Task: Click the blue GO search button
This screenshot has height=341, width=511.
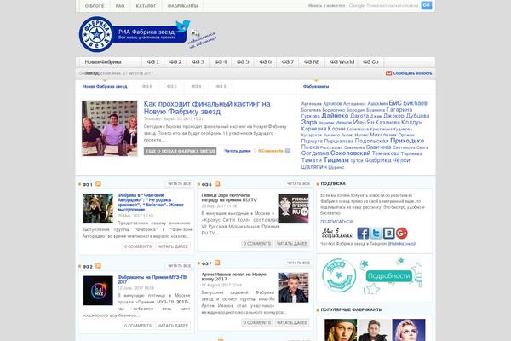Action: pyautogui.click(x=427, y=5)
